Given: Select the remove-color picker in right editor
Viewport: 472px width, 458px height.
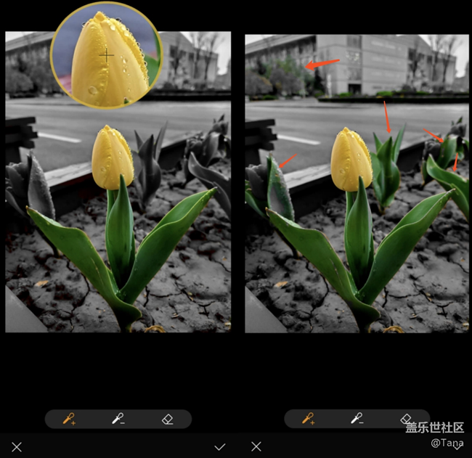Looking at the screenshot, I should click(x=357, y=419).
